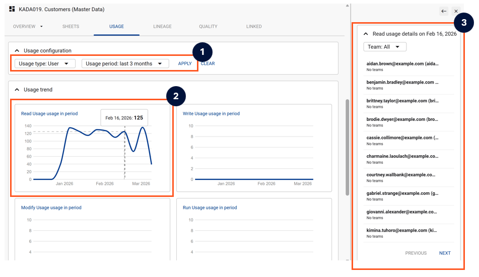Close the read usage details panel
Screen dimensions: 479x277
[456, 11]
